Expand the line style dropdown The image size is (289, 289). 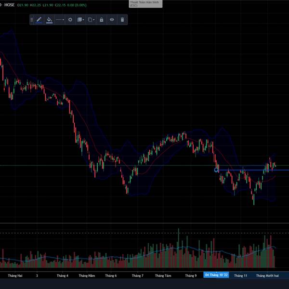point(60,20)
